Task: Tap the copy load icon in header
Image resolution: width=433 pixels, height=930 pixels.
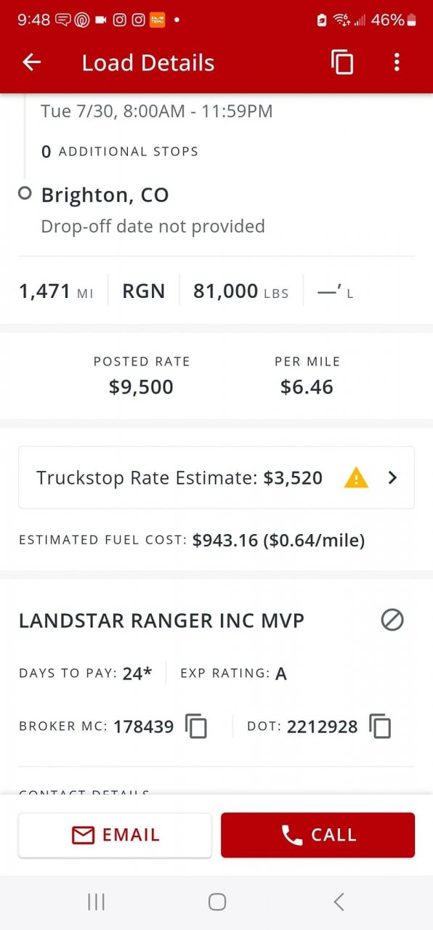Action: (x=342, y=62)
